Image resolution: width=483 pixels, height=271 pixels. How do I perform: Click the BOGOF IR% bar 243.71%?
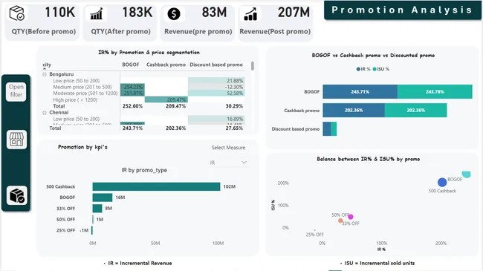click(x=360, y=92)
